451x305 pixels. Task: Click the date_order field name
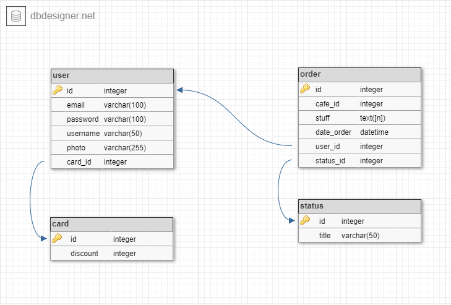(333, 132)
